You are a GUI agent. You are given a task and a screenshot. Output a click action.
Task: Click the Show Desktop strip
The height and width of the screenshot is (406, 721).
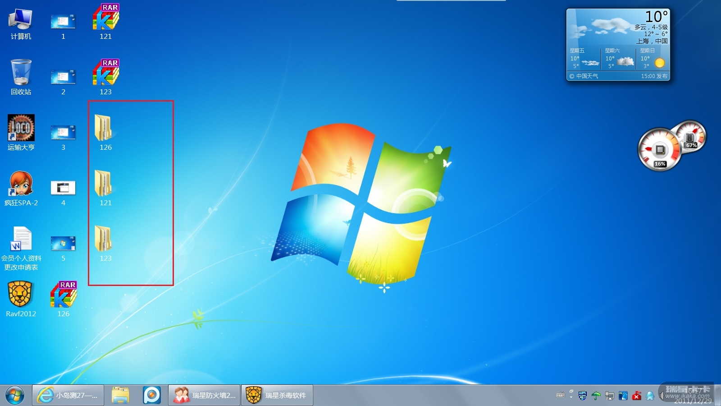pyautogui.click(x=718, y=395)
